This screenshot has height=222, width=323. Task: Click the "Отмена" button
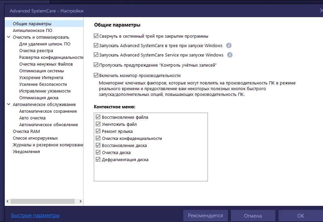253,216
